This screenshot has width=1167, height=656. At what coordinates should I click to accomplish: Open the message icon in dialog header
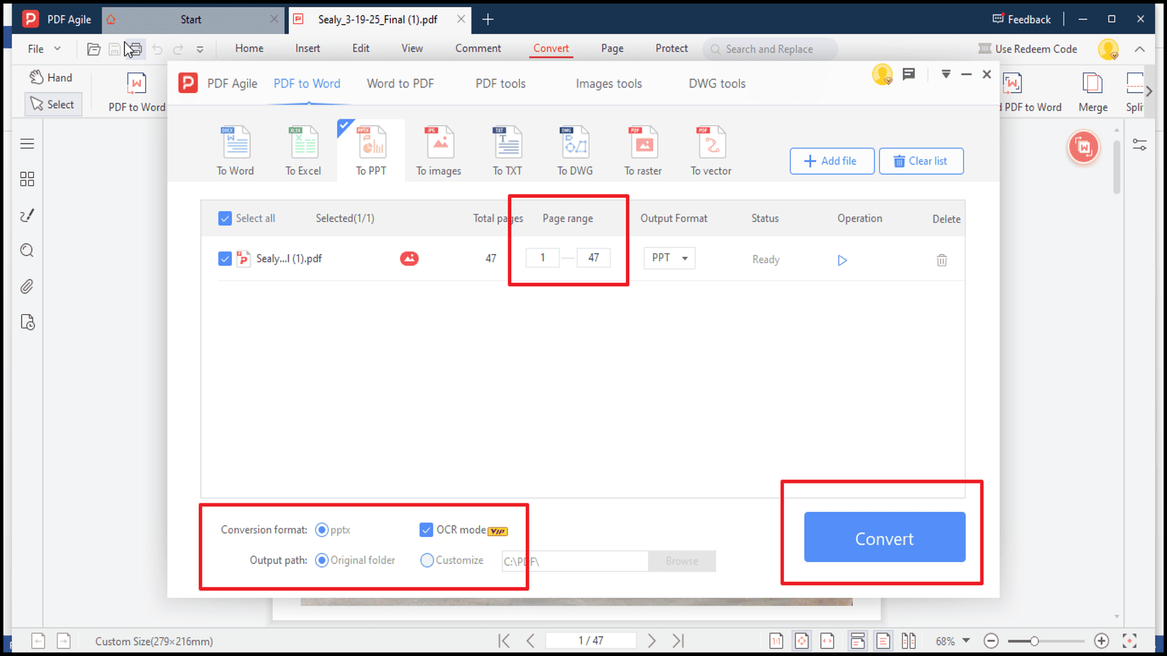click(909, 74)
